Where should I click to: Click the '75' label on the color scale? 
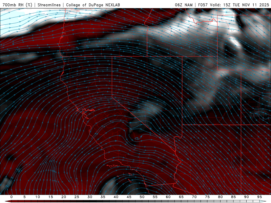pos(207,197)
